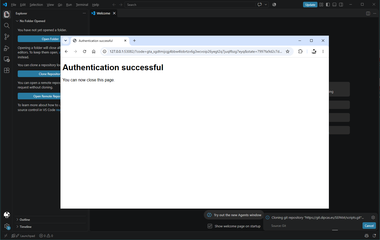Viewport: 380px width, 240px height.
Task: Open a new browser tab
Action: (x=134, y=41)
